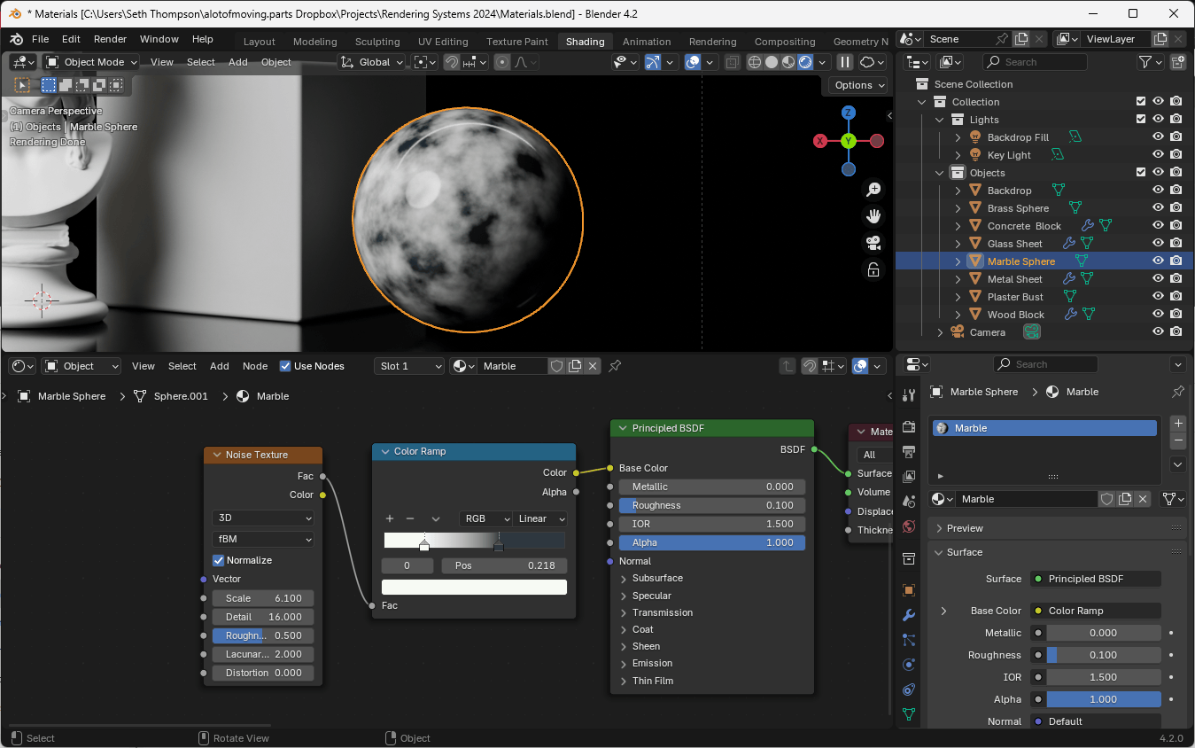
Task: Open the Modifiers properties tab
Action: 908,615
